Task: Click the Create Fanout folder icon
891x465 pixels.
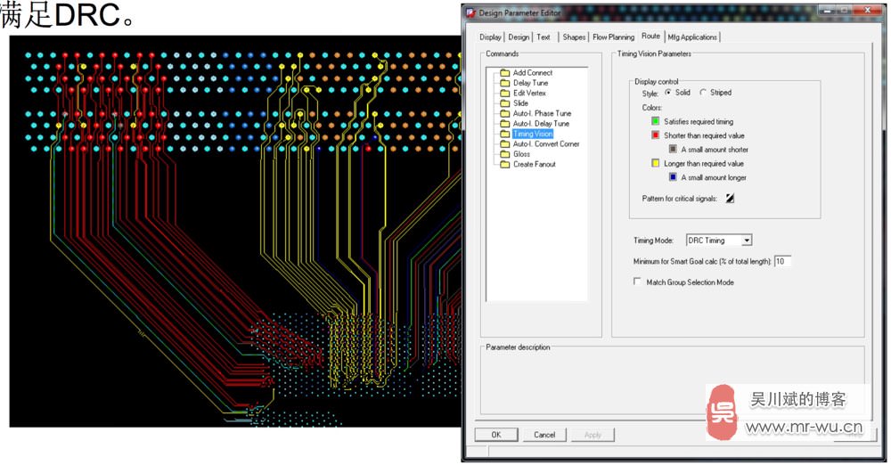Action: (x=504, y=165)
